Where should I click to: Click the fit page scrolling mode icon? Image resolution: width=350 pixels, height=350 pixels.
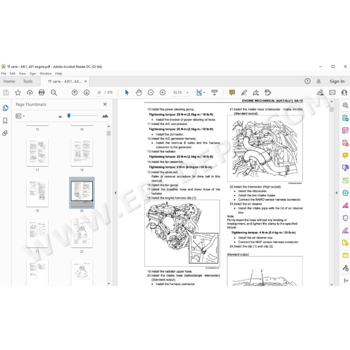pyautogui.click(x=198, y=92)
